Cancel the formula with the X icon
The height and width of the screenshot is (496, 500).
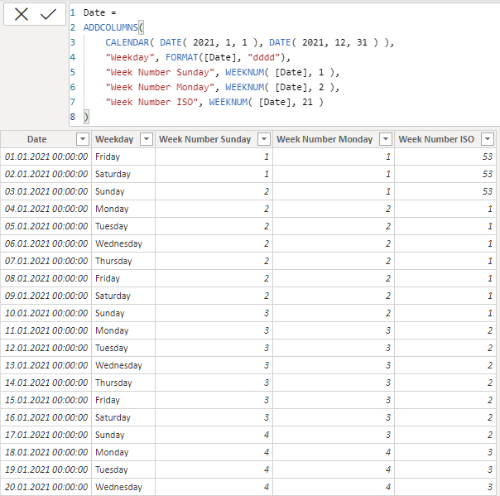[22, 14]
